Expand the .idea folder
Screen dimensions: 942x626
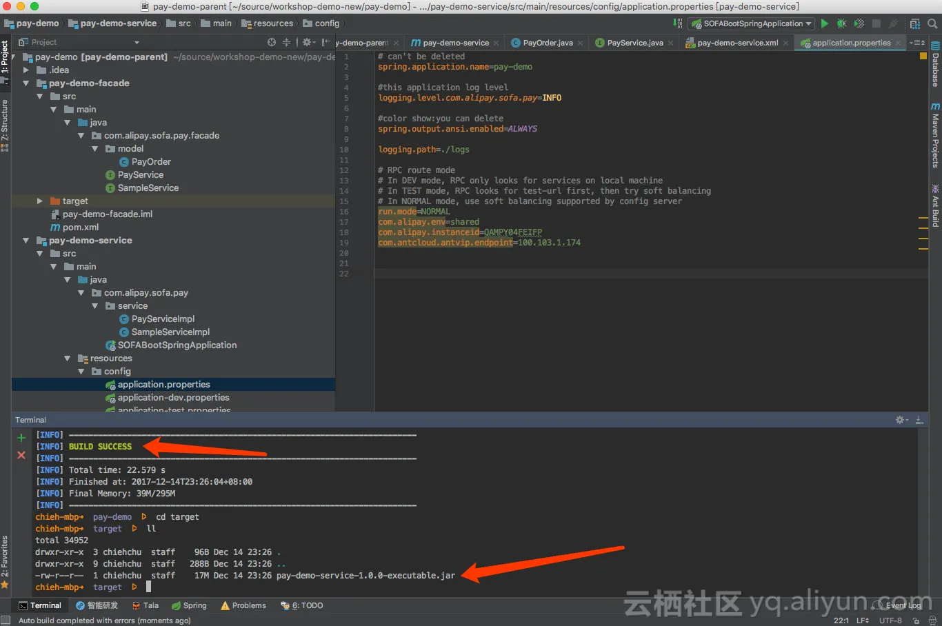pos(26,70)
